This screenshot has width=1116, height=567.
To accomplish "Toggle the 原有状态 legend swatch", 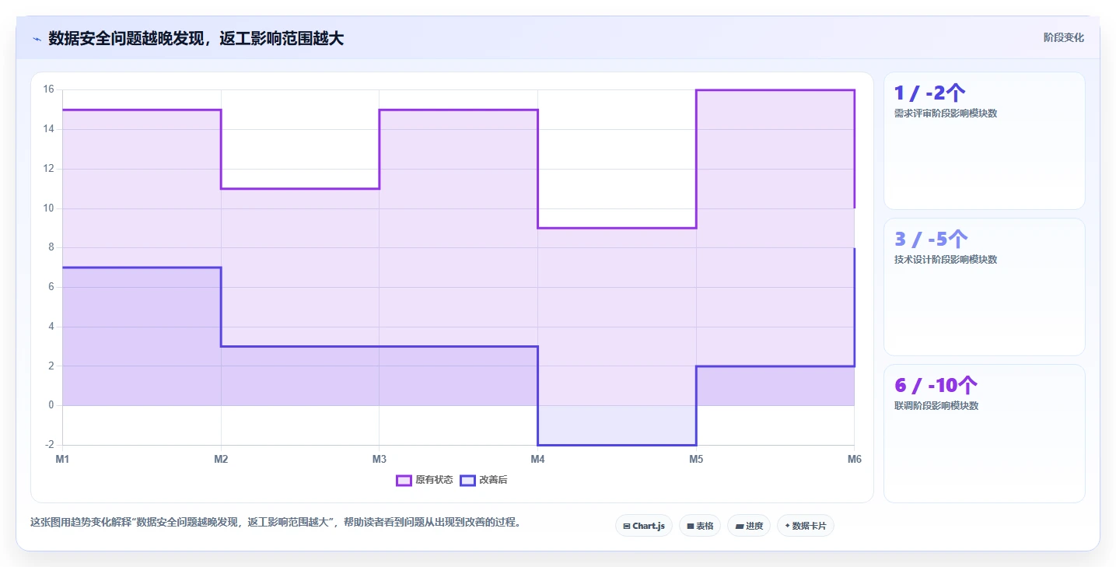I will [404, 480].
